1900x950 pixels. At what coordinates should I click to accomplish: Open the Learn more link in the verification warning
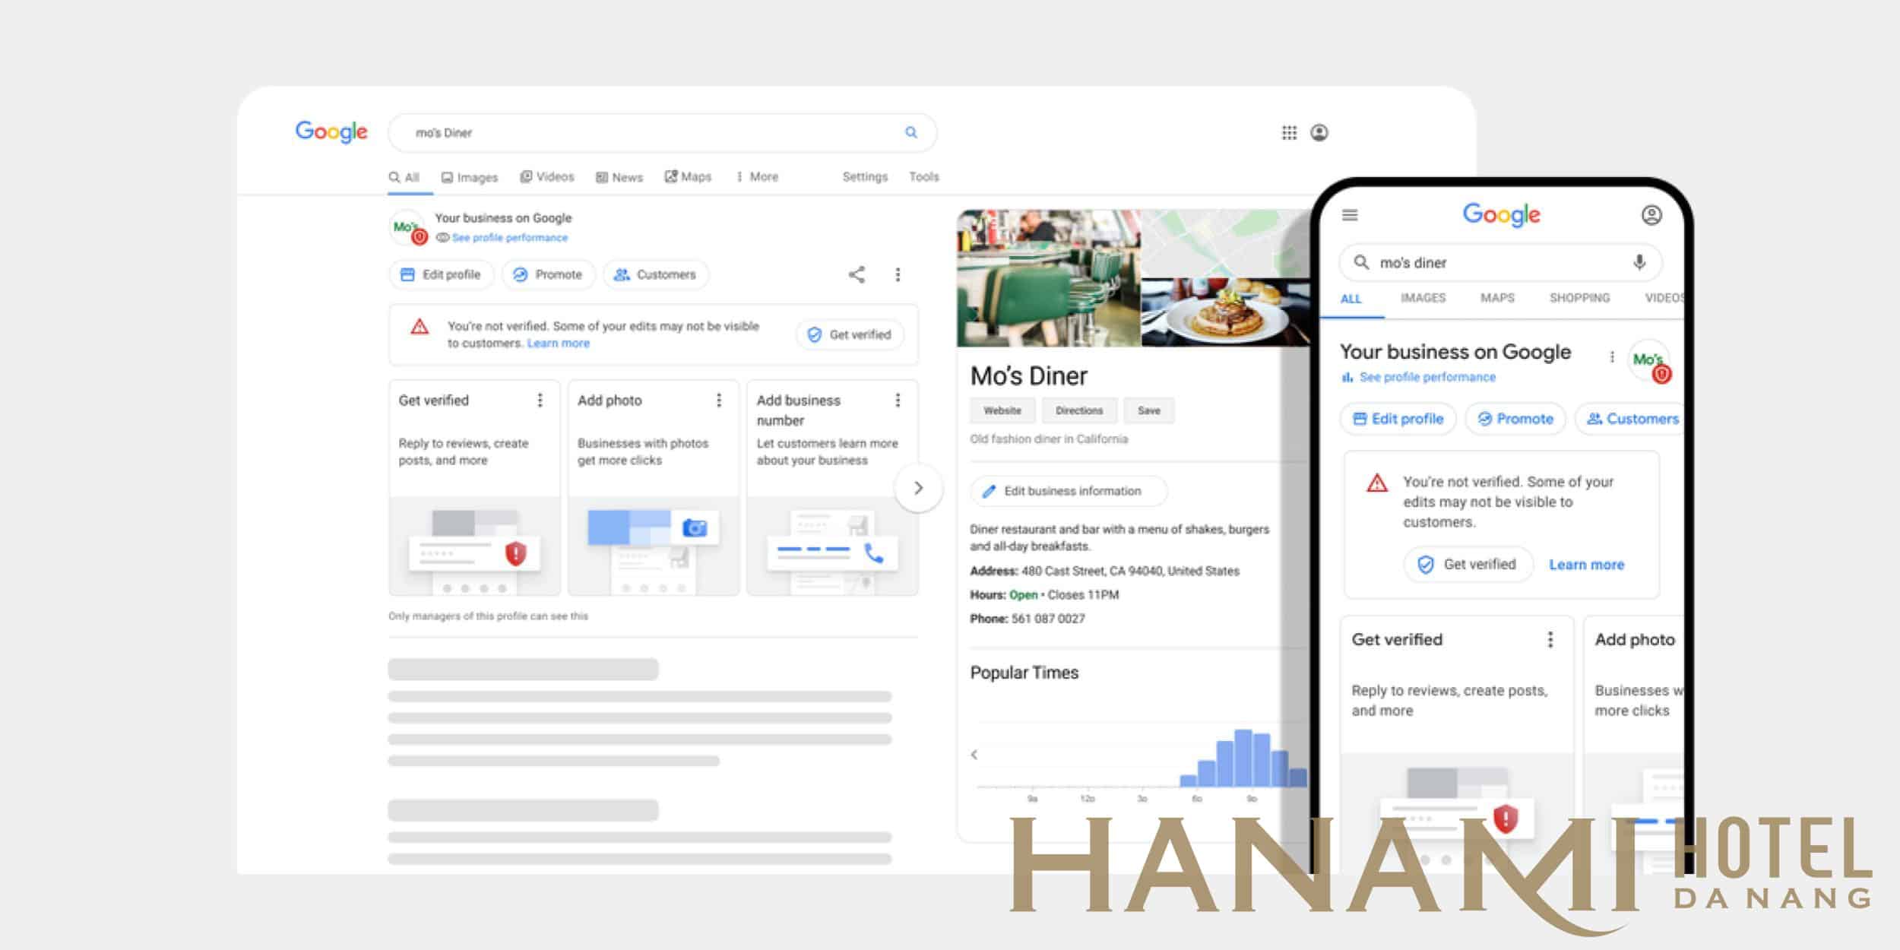557,343
